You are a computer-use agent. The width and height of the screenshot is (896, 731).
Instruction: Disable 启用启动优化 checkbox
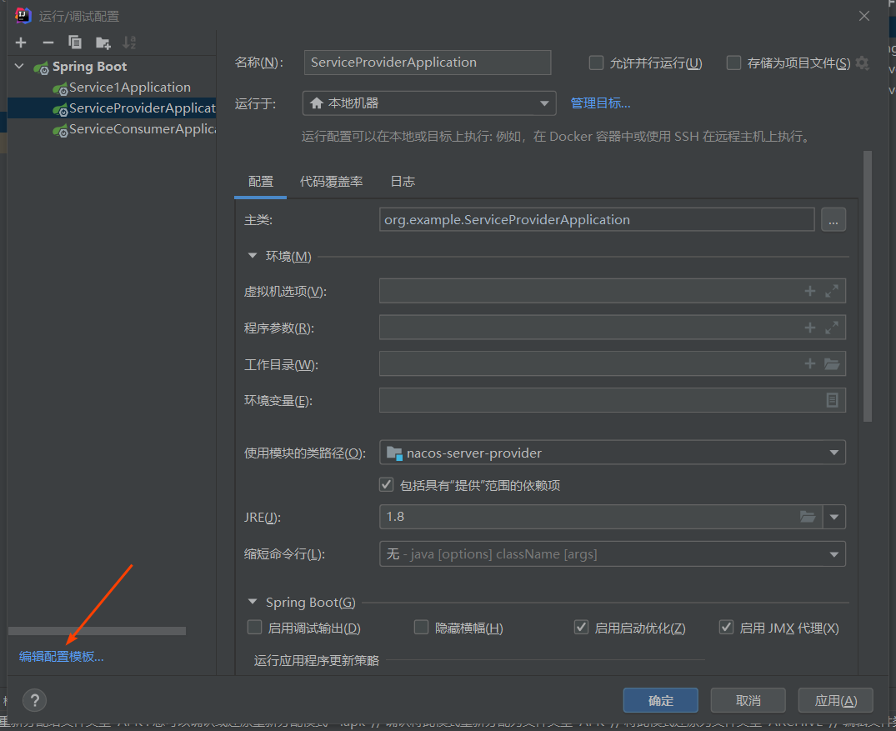(x=581, y=628)
